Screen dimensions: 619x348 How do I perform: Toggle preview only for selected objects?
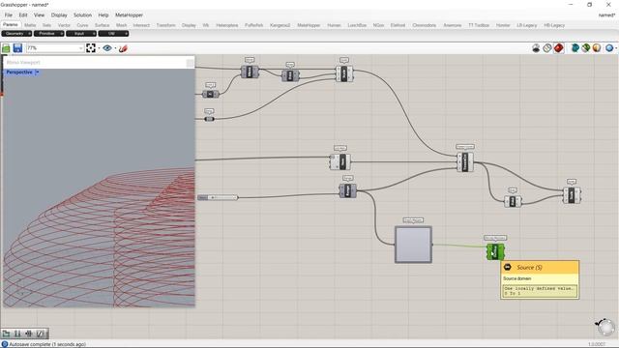(575, 48)
